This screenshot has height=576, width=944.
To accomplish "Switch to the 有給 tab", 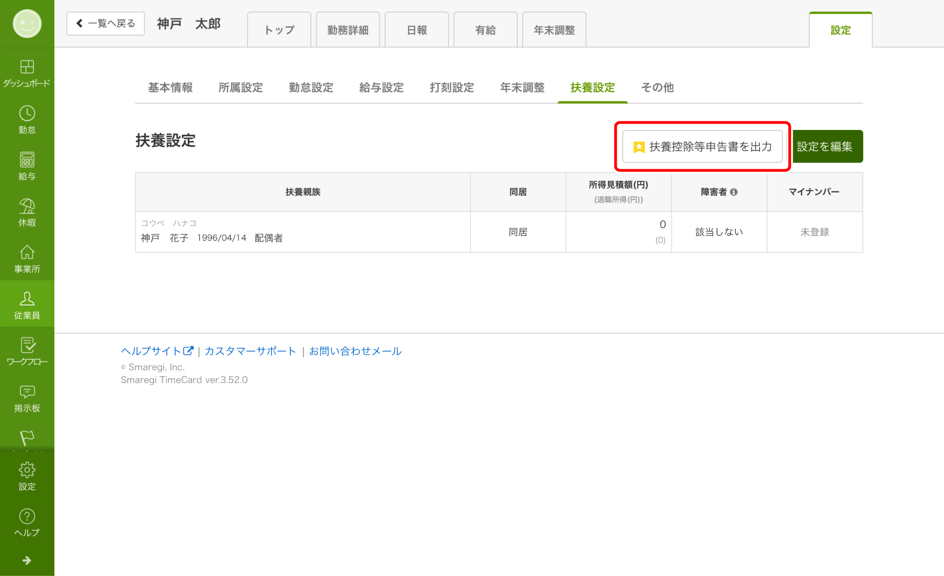I will (x=485, y=30).
